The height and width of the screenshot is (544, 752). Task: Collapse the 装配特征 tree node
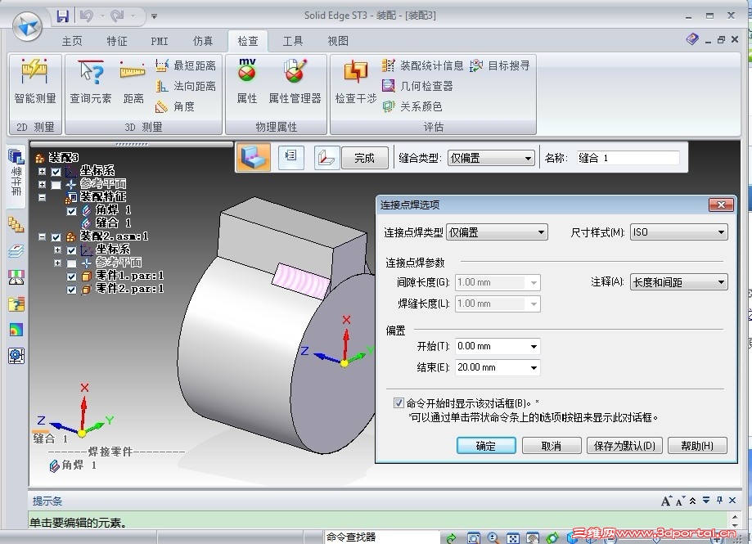(x=43, y=197)
